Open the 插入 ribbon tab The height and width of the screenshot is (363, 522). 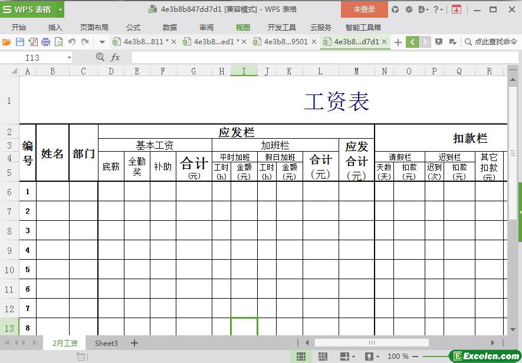pos(55,27)
